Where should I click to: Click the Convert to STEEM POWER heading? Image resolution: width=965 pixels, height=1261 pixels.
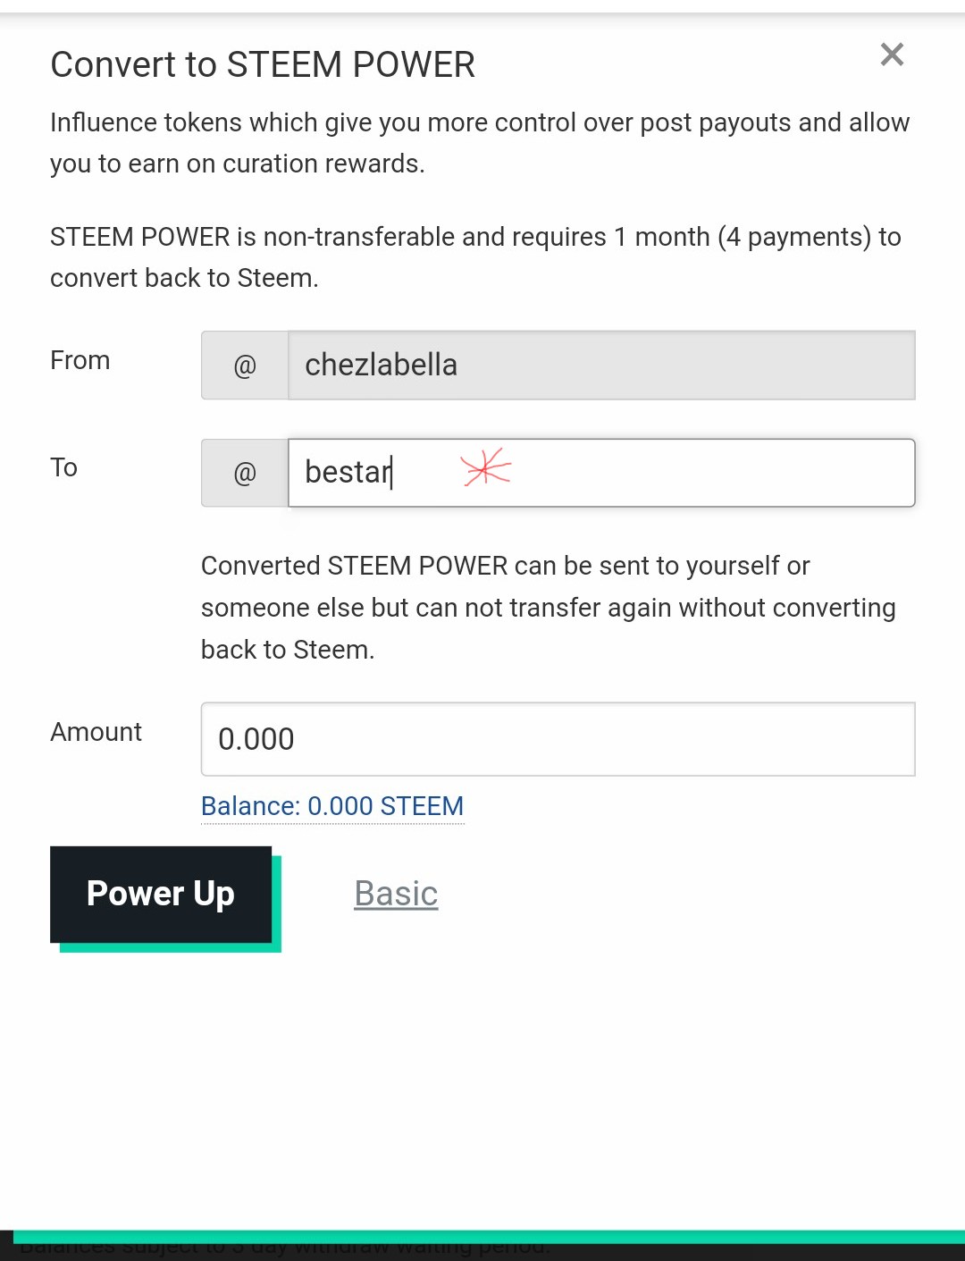pos(263,64)
